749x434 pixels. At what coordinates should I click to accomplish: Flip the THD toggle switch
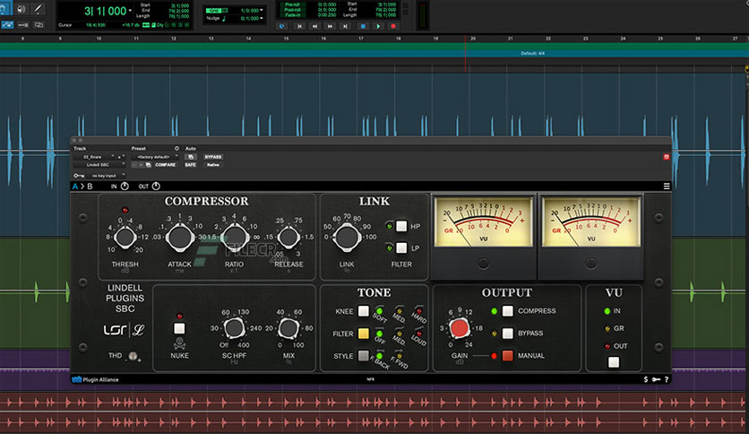click(133, 356)
